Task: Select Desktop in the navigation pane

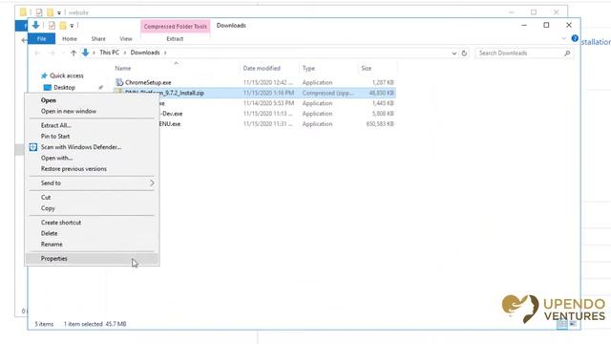Action: click(64, 87)
